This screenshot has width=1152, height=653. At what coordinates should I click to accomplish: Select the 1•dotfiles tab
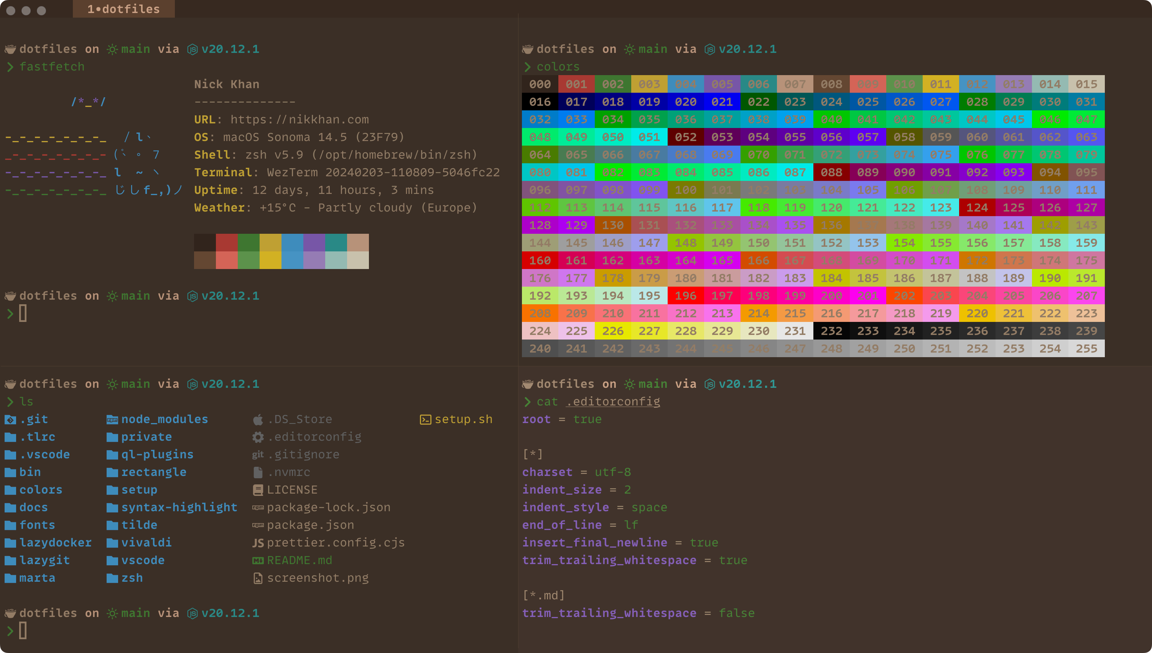coord(123,9)
